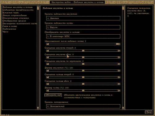Open Уровень видимости колец dropdown showing Наручи
155x116 pixels.
coord(83,27)
